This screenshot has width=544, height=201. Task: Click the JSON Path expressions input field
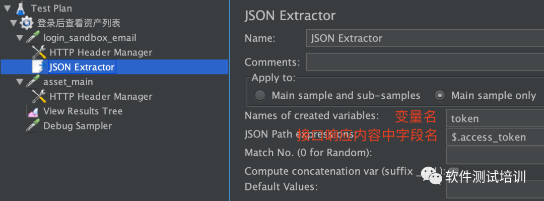pyautogui.click(x=495, y=137)
